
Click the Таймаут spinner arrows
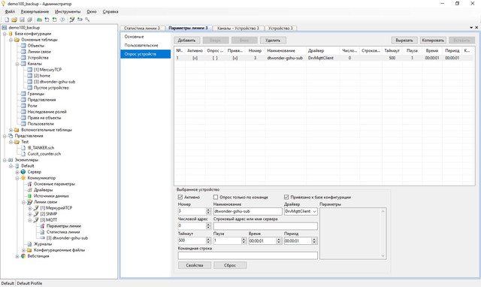pyautogui.click(x=209, y=241)
